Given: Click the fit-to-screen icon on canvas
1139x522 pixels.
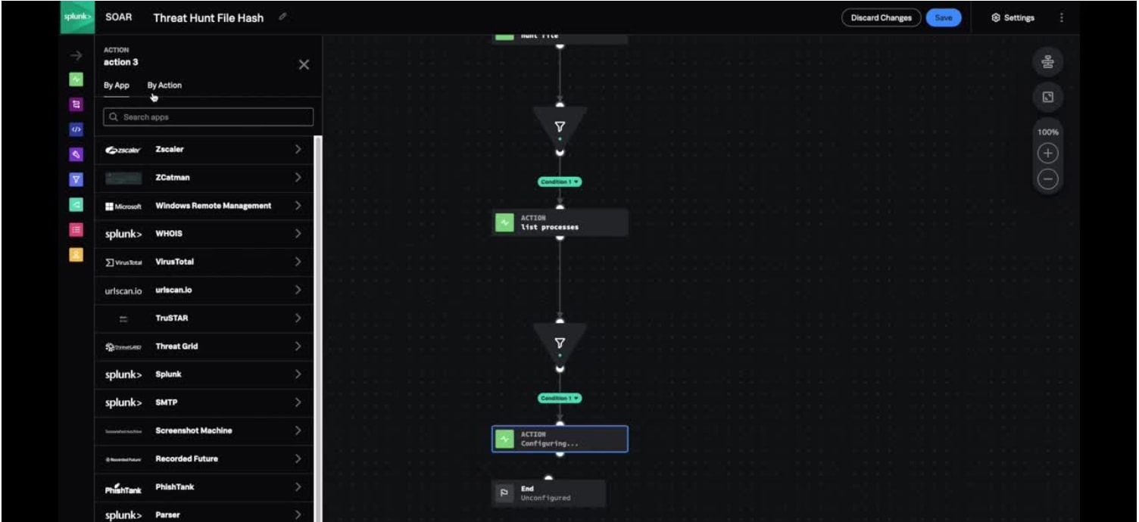Looking at the screenshot, I should 1048,97.
